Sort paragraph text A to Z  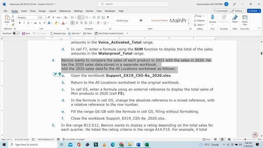pyautogui.click(x=103, y=17)
